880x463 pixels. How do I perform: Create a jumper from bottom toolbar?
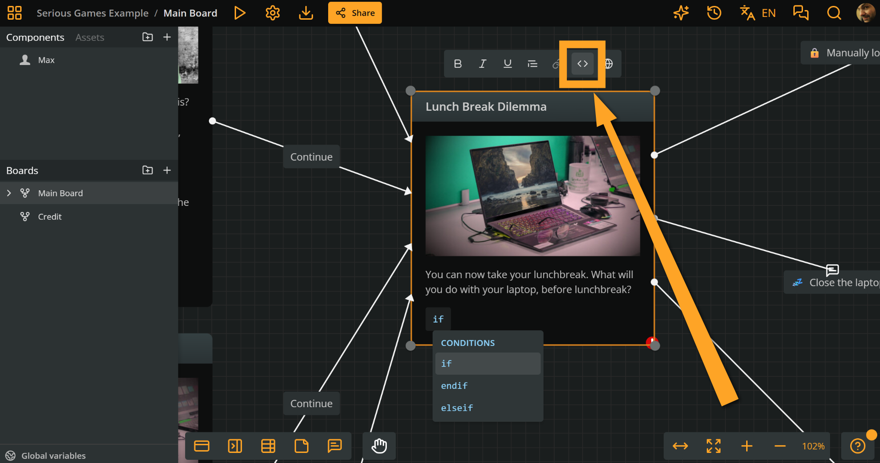(235, 446)
